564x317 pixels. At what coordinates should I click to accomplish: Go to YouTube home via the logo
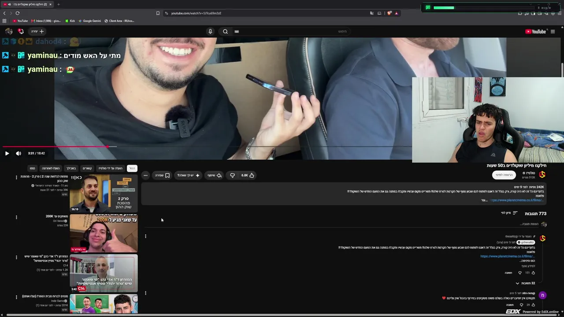[535, 31]
